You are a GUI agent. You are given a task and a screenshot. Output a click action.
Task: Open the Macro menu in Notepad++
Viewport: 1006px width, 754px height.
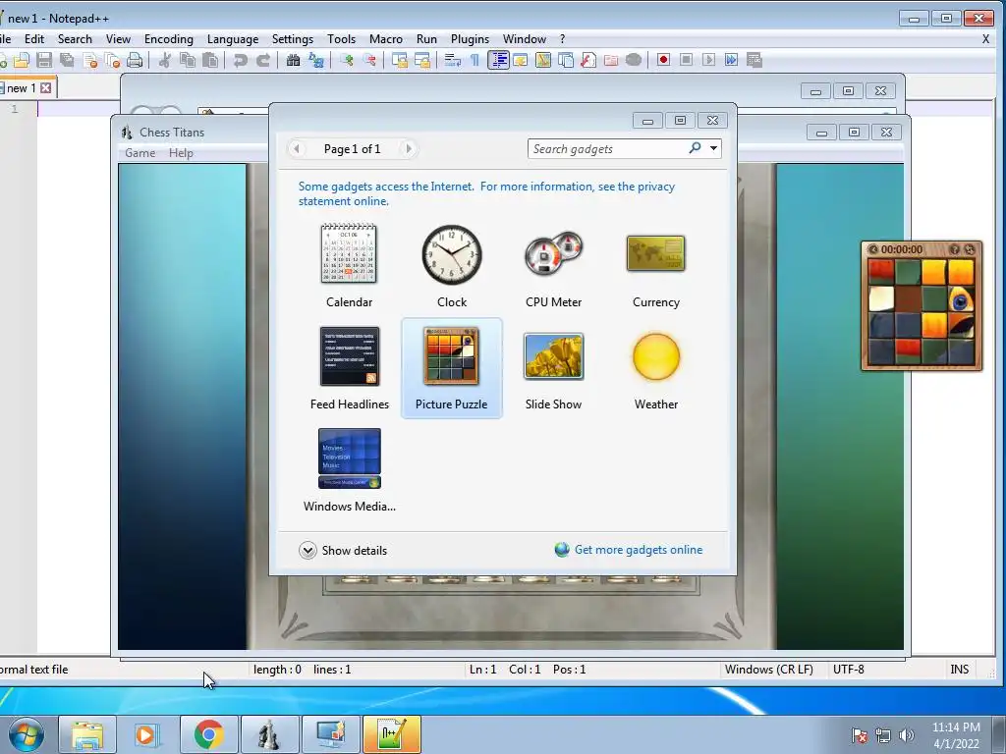(386, 39)
